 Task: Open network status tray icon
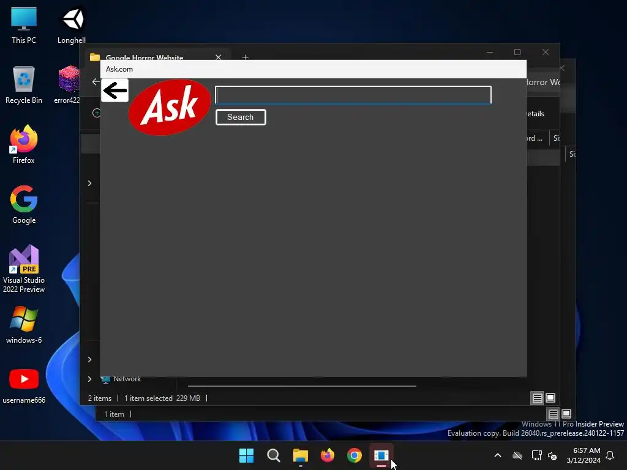pyautogui.click(x=536, y=455)
